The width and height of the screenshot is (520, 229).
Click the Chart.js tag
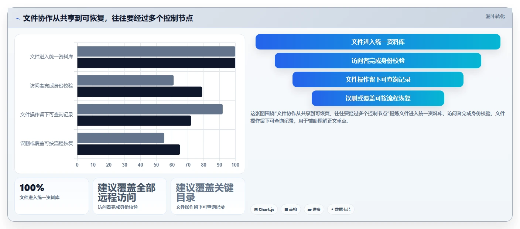(264, 209)
